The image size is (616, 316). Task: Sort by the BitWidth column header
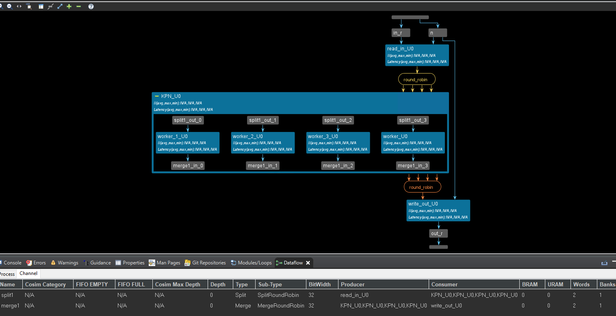pyautogui.click(x=322, y=284)
